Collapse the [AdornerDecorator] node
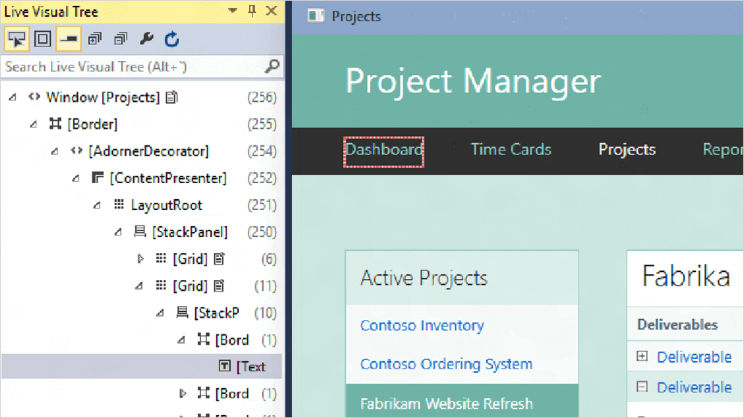Viewport: 744px width, 418px height. click(x=55, y=152)
